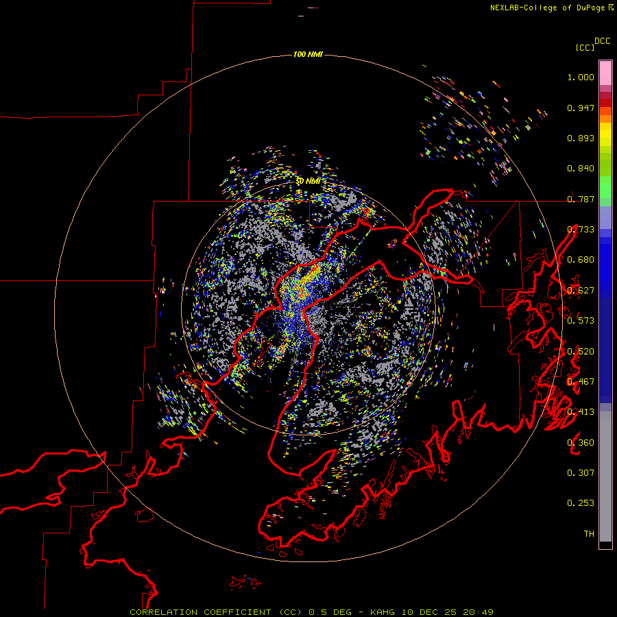Viewport: 617px width, 617px height.
Task: Click the 0.893 legend value
Action: (581, 138)
